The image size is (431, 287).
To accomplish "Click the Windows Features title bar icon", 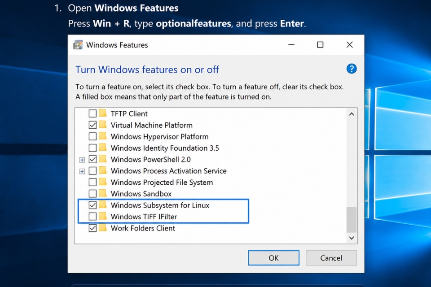I will 78,45.
